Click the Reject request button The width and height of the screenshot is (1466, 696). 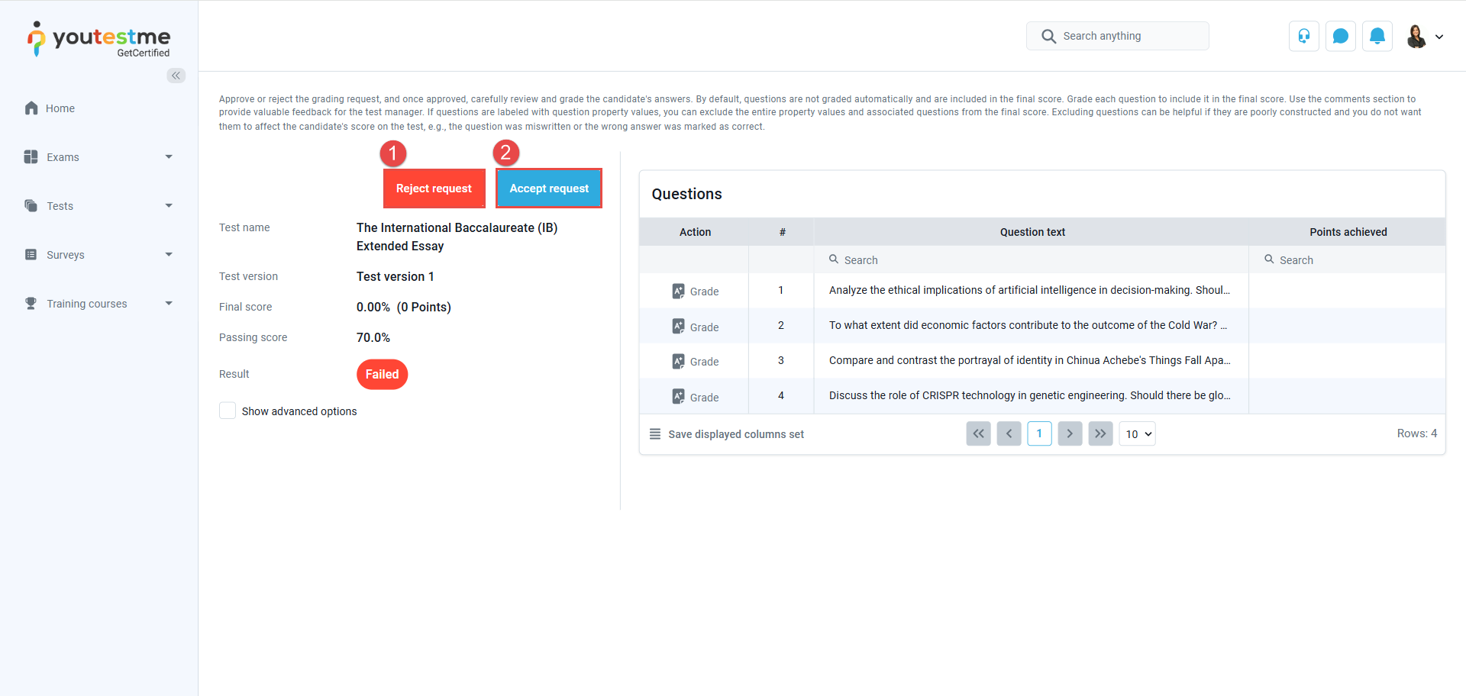434,188
